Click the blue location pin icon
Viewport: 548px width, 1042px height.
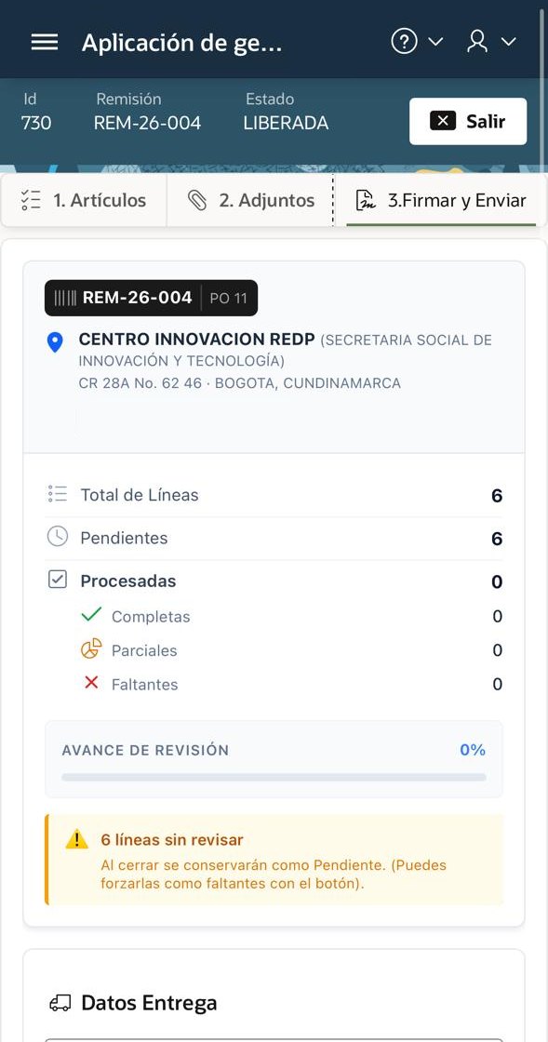pyautogui.click(x=55, y=342)
